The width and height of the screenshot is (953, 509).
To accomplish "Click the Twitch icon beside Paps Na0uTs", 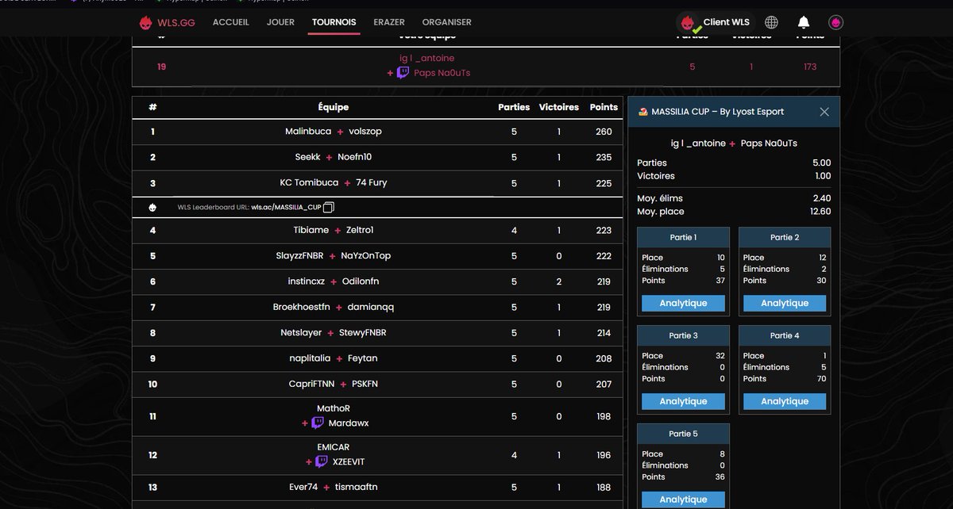I will tap(403, 73).
